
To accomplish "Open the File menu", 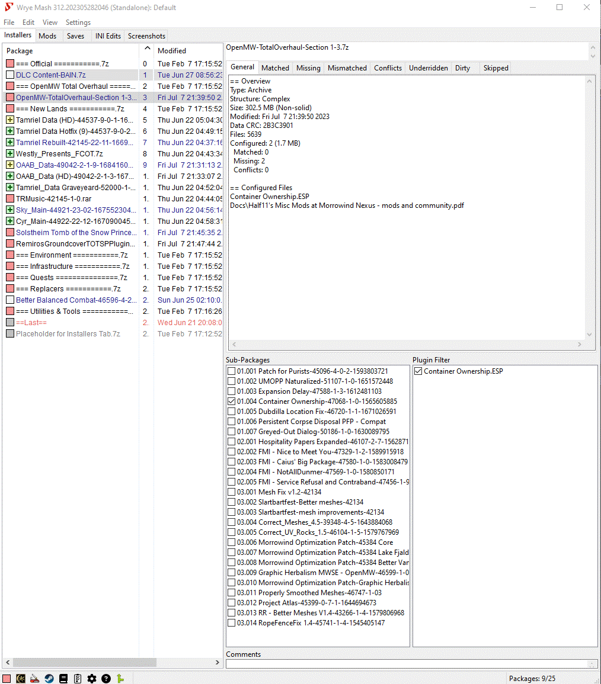I will (9, 23).
